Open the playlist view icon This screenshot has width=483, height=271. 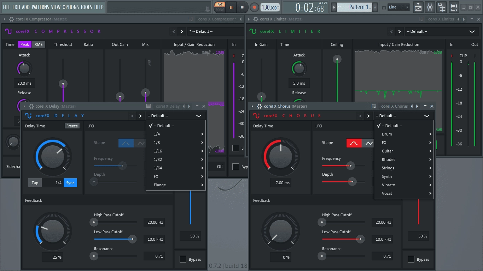418,7
